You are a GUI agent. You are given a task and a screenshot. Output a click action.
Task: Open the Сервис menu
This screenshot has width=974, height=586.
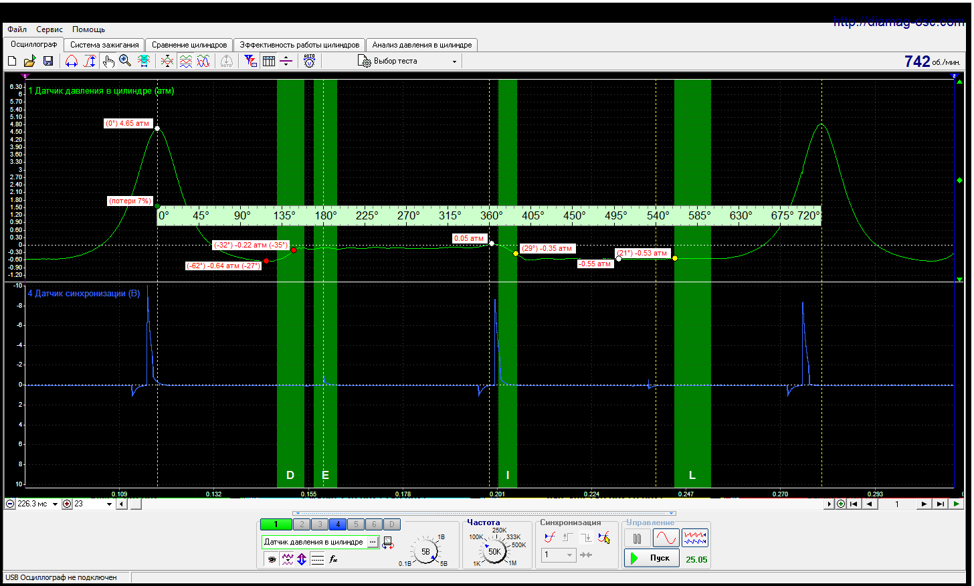pos(50,29)
